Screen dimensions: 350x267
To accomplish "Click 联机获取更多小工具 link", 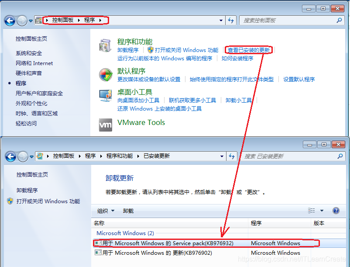I will tap(192, 101).
